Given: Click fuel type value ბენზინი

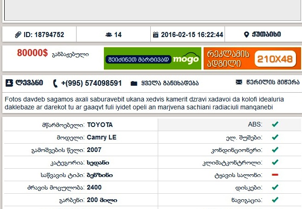Looking at the screenshot, I should tap(100, 175).
